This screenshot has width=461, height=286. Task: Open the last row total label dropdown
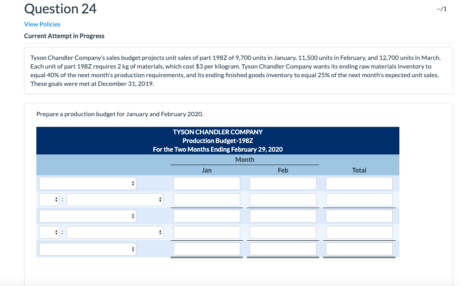pyautogui.click(x=87, y=249)
